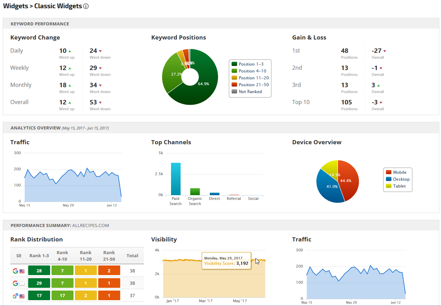Toggle the Position 1-3 legend entry
Viewport: 441px width, 306px height.
tap(251, 64)
